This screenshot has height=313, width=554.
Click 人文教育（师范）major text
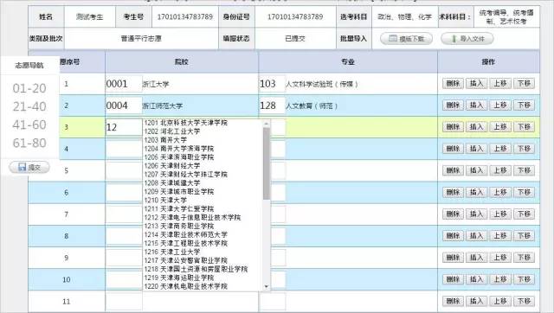[x=312, y=105]
